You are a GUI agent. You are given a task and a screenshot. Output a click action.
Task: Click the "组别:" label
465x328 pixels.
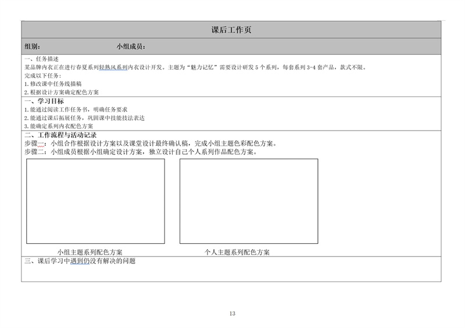[33, 46]
